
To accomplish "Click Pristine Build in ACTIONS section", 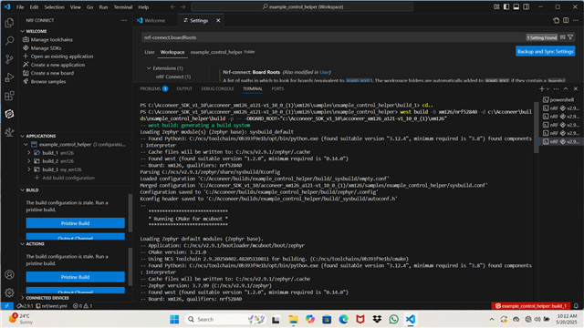I will (x=75, y=277).
